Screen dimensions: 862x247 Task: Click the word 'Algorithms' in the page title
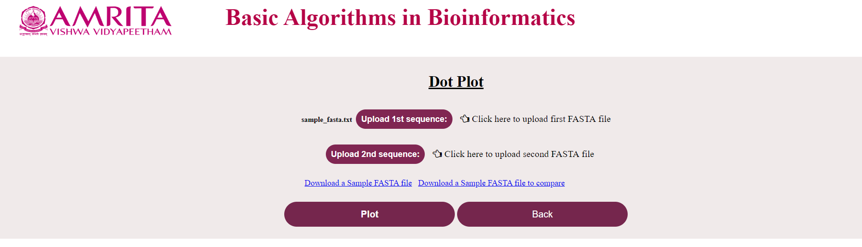coord(340,18)
